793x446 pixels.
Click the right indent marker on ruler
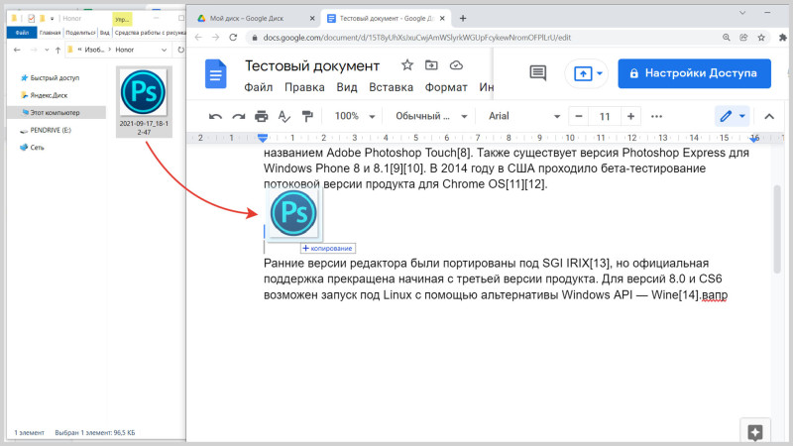pos(754,138)
